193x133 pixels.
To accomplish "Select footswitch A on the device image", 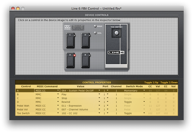I will (x=70, y=60).
